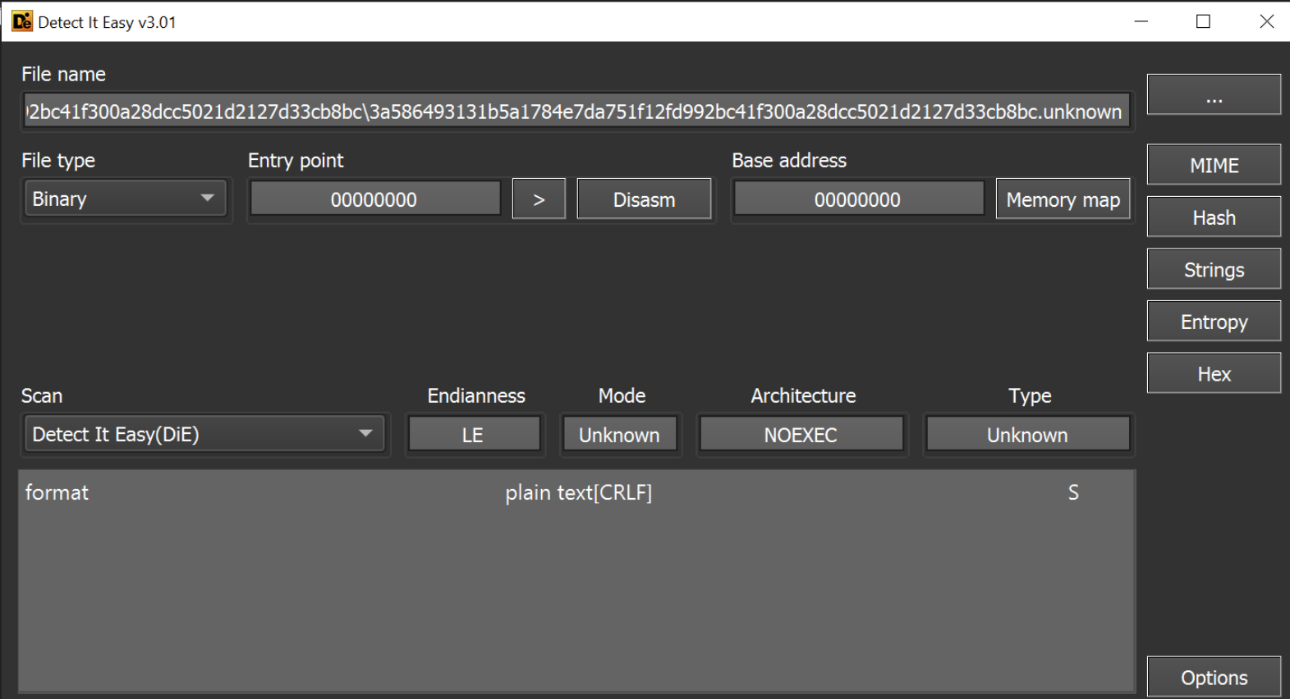Screen dimensions: 1290x699
Task: Click the Type Unknown box
Action: (1027, 434)
